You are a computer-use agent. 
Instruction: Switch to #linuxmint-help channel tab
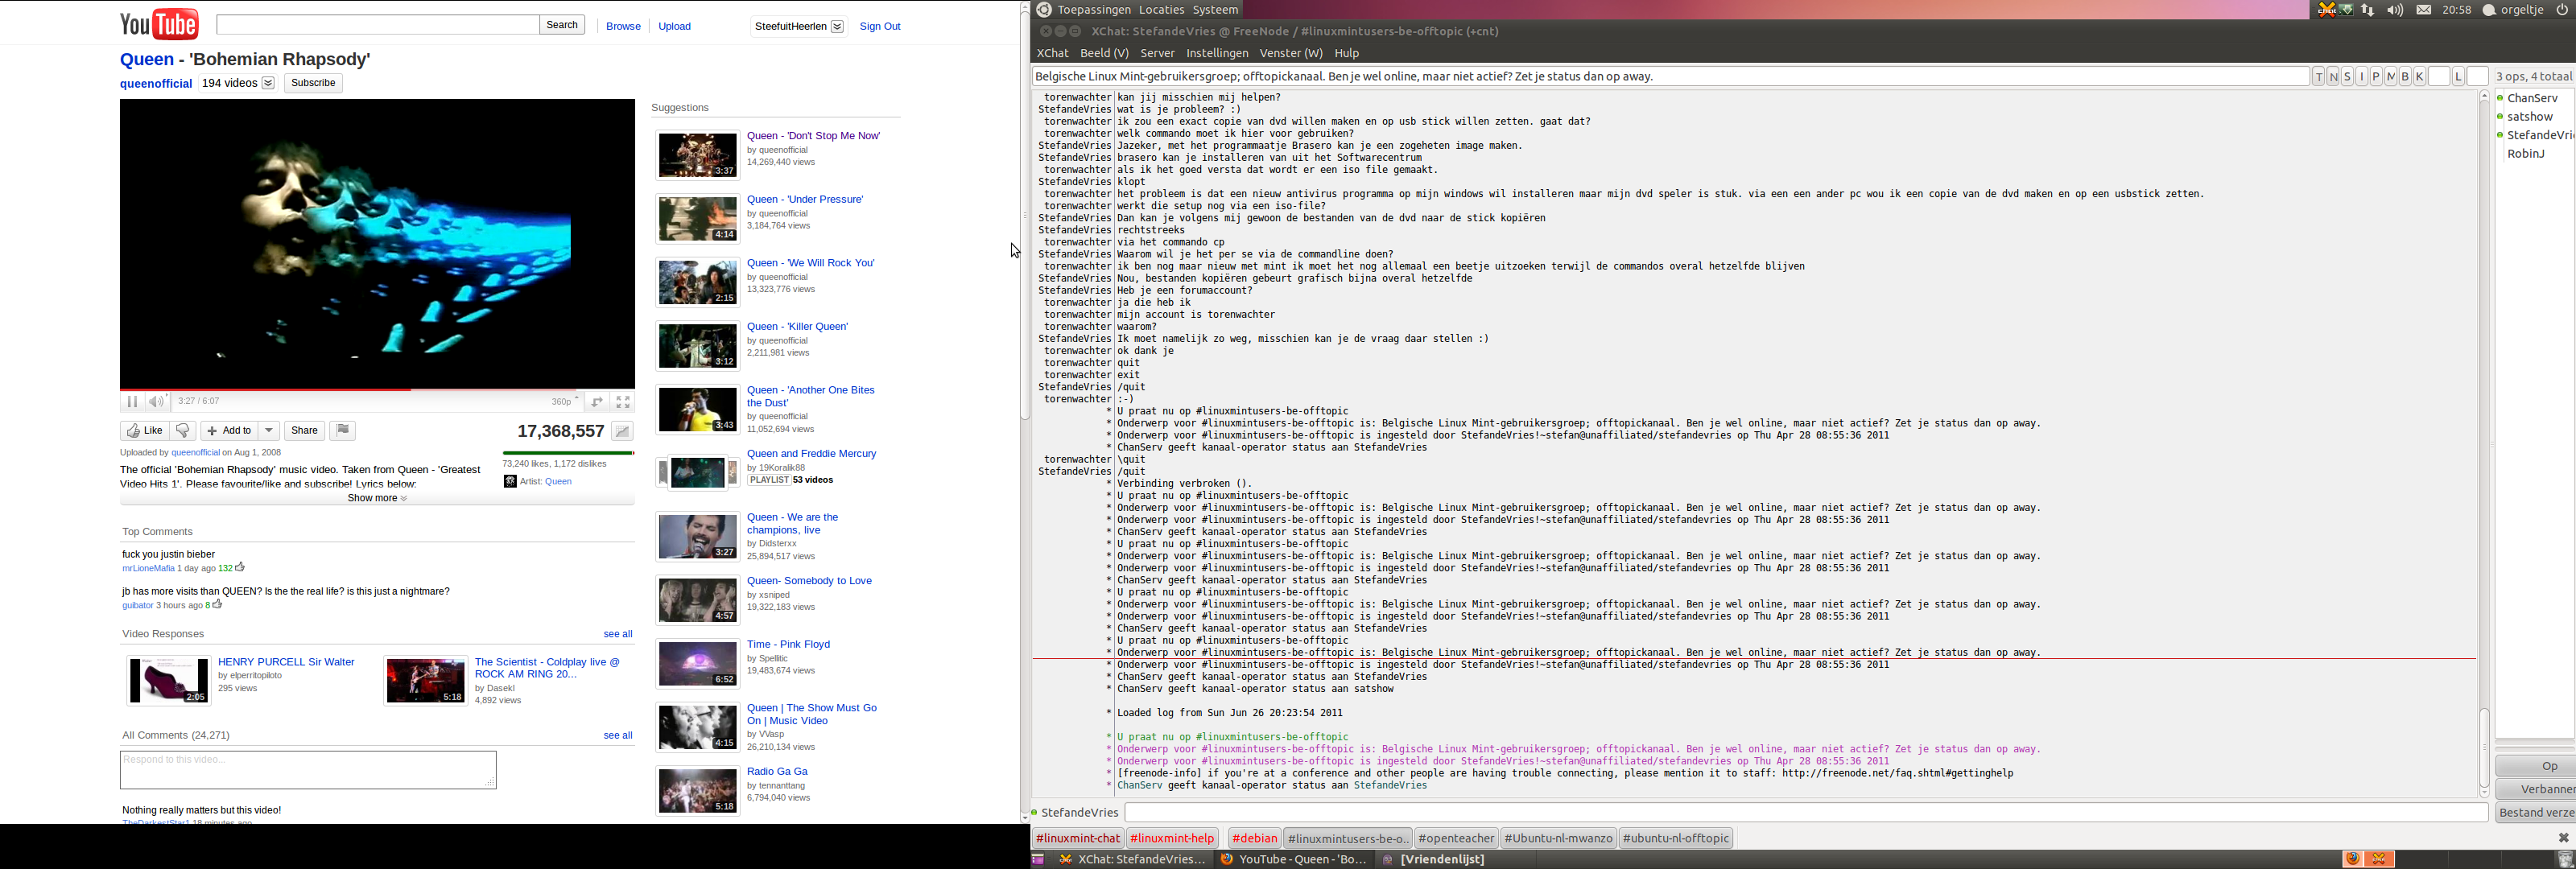tap(1172, 839)
